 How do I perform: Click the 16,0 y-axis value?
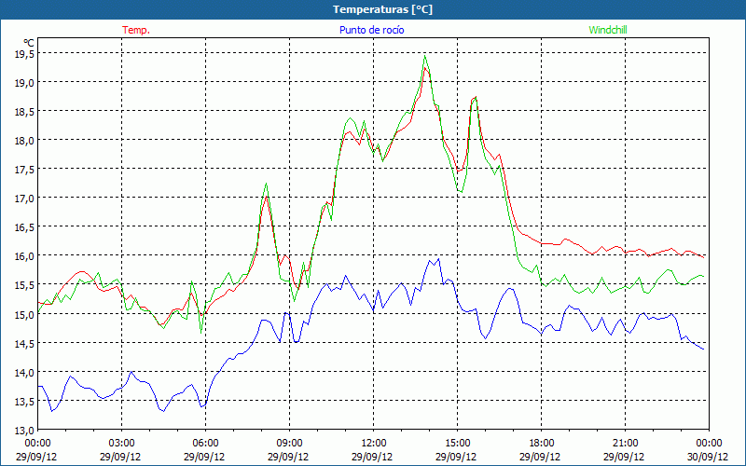click(x=24, y=256)
